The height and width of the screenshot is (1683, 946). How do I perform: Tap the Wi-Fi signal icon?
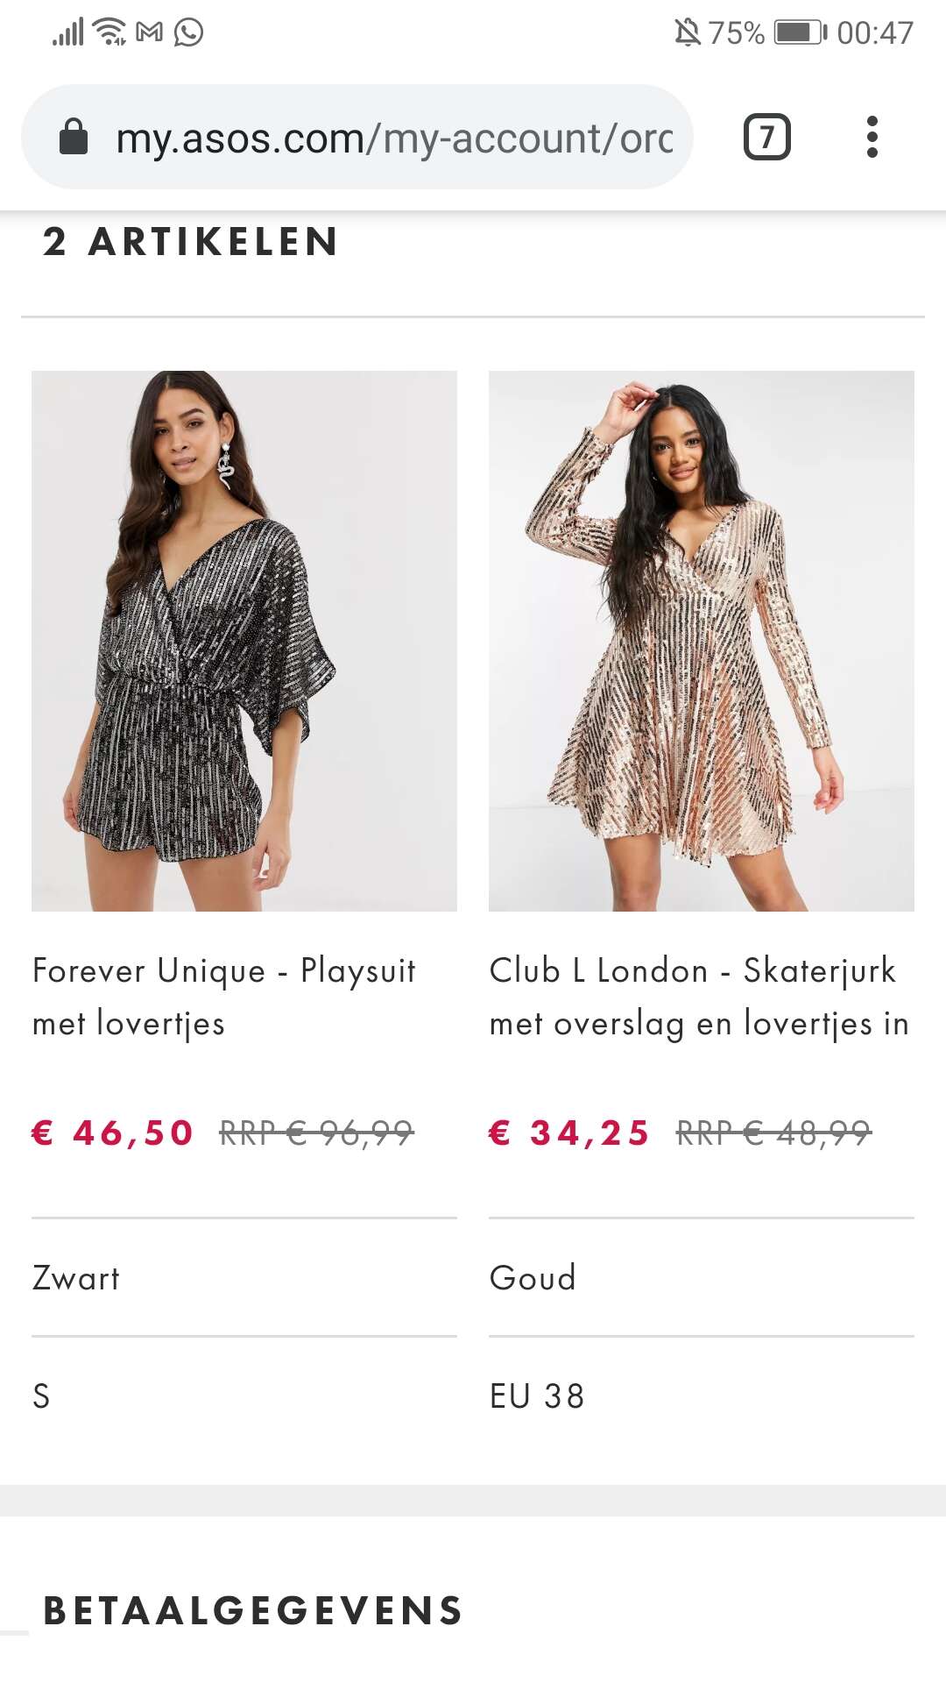[109, 32]
